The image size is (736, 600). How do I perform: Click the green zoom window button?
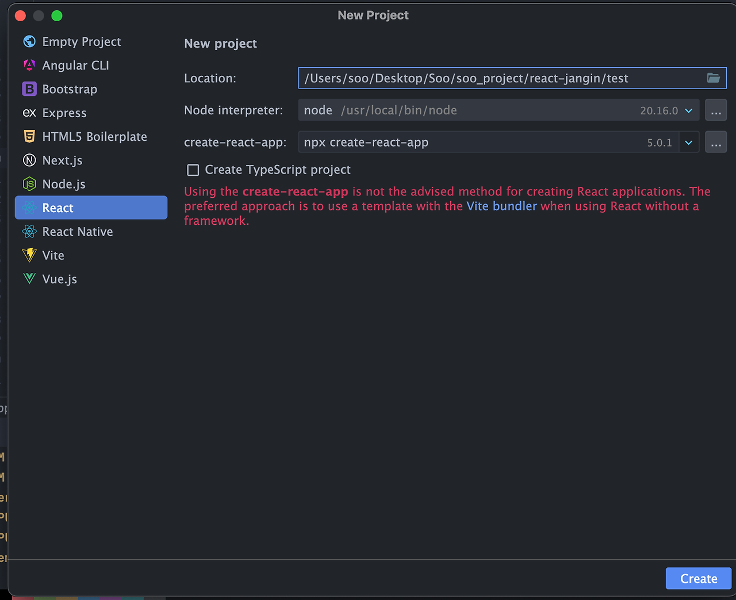(x=57, y=16)
